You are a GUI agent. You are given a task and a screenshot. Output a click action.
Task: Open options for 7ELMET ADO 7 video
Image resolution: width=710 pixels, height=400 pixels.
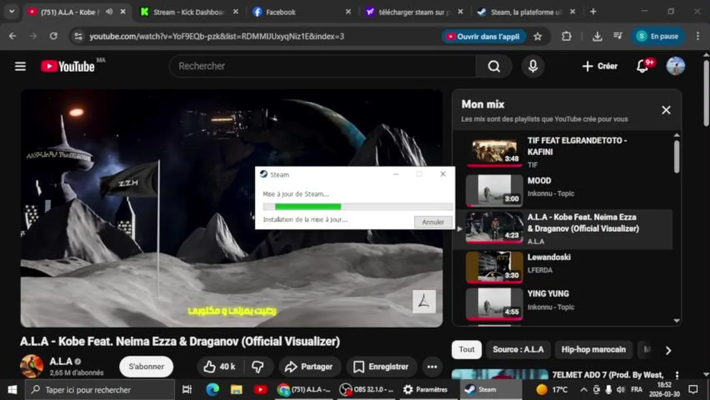(677, 376)
